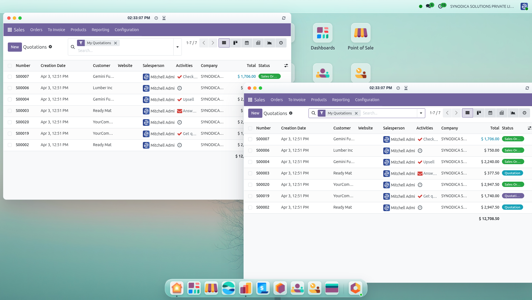Click the search field in the front window
Screen dimensions: 532x300
[x=389, y=113]
